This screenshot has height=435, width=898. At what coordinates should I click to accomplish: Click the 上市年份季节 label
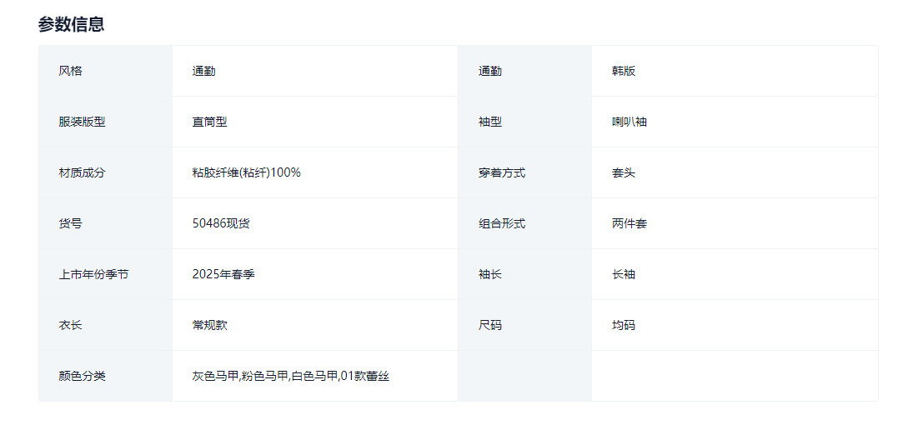93,275
